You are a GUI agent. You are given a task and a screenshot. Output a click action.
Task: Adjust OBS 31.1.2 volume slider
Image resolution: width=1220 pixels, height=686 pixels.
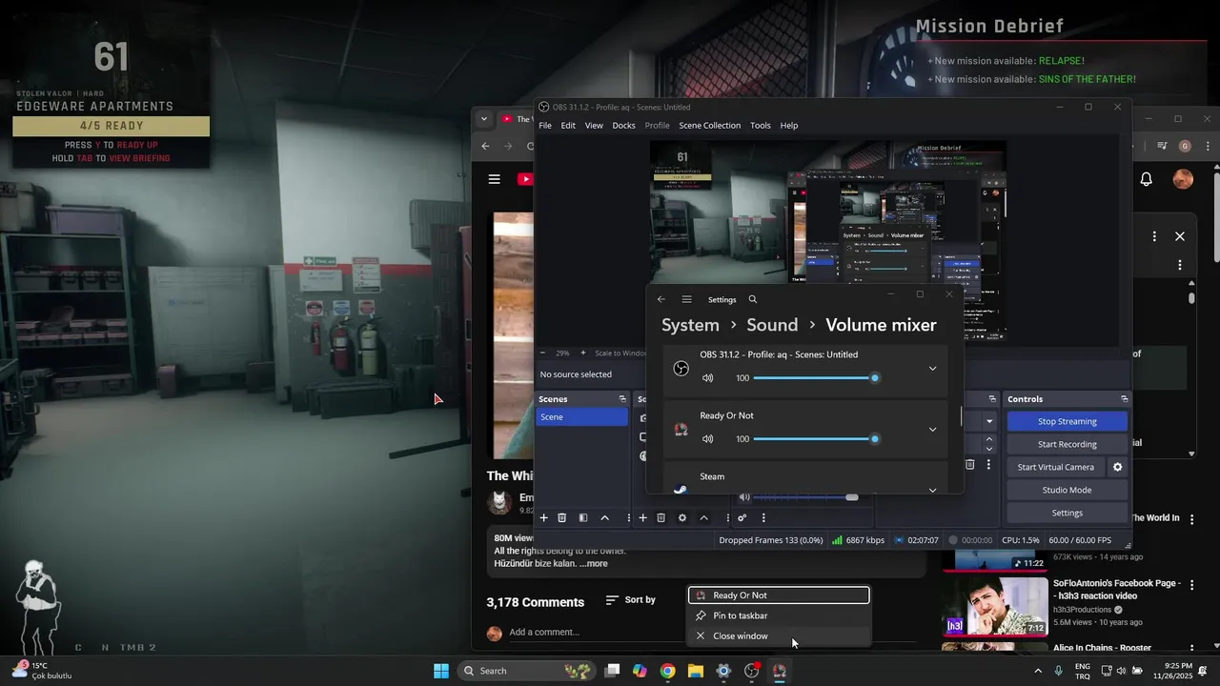(815, 378)
